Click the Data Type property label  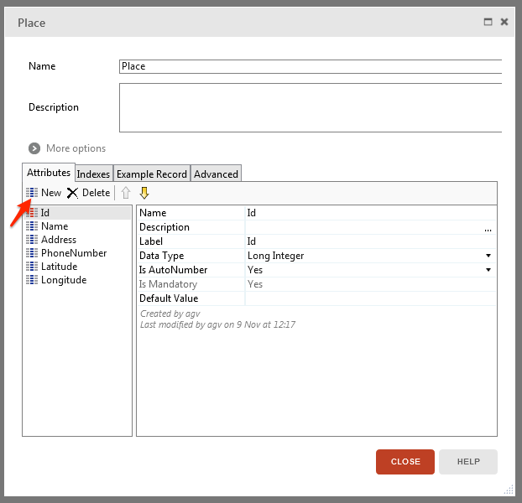pyautogui.click(x=162, y=256)
